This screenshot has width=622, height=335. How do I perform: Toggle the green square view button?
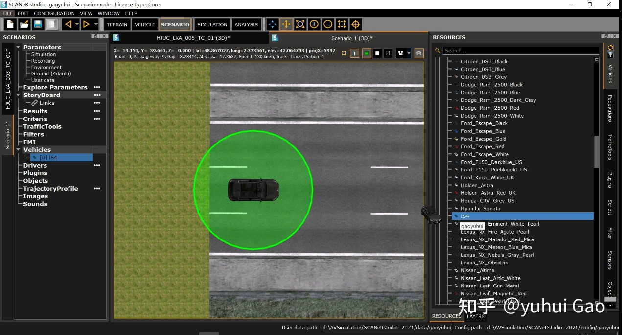(x=366, y=53)
